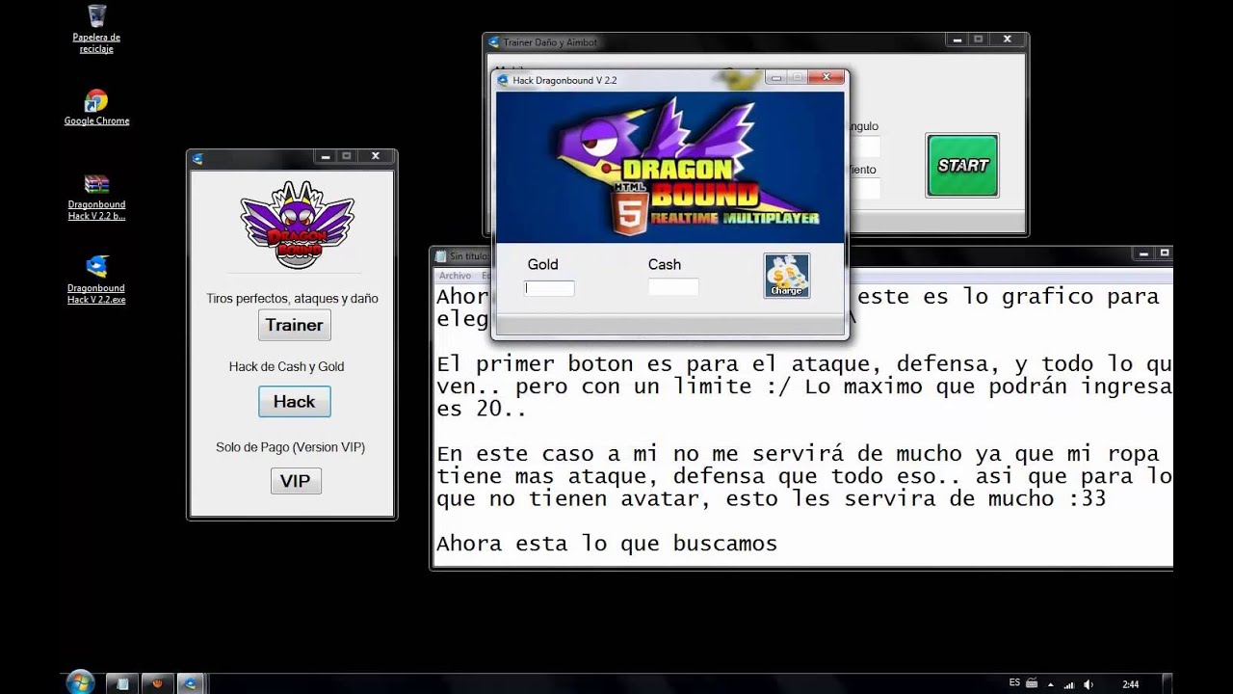Click the Trainer button

tap(295, 325)
